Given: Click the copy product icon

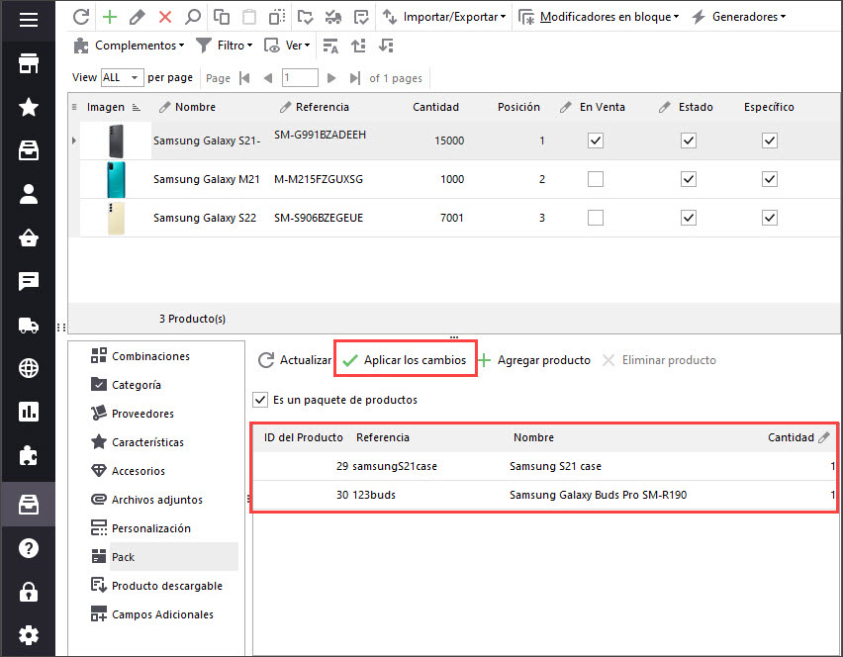Looking at the screenshot, I should coord(222,17).
